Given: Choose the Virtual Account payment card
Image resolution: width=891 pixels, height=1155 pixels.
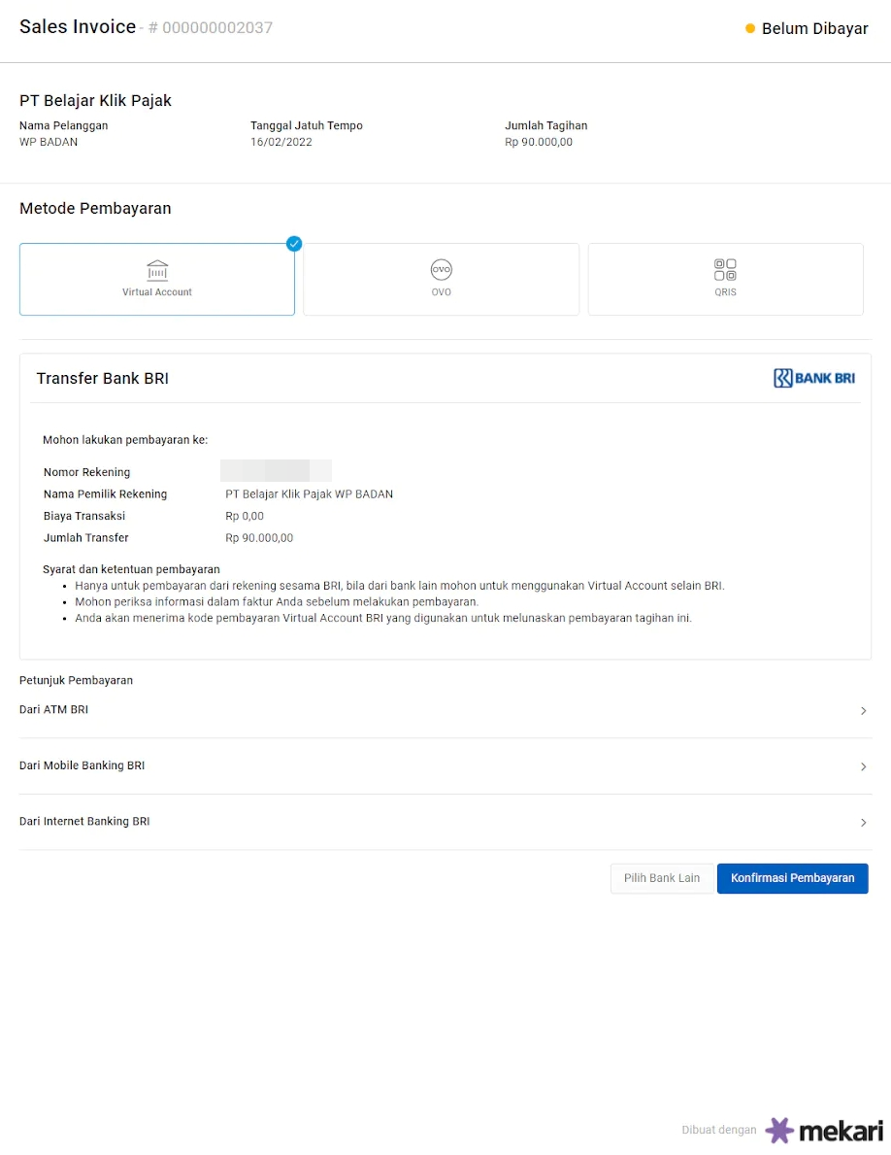Looking at the screenshot, I should pos(157,280).
